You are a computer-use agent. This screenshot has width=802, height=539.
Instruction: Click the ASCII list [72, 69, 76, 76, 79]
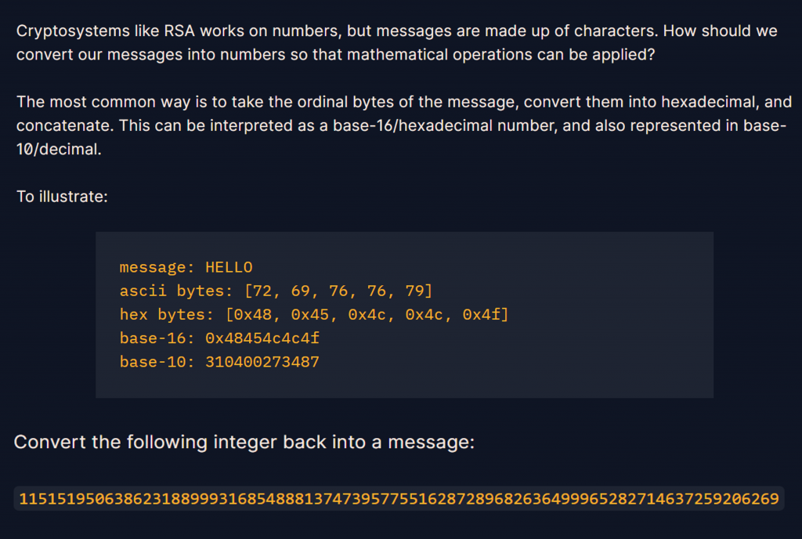tap(338, 291)
